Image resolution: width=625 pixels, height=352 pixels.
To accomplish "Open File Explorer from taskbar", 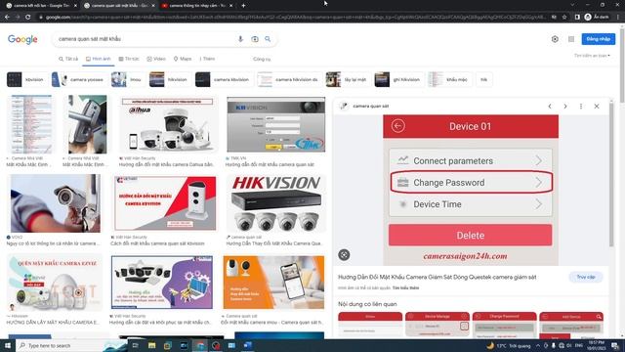I will tap(152, 345).
